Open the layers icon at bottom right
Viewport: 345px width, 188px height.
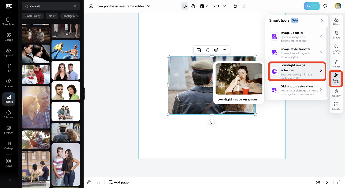pyautogui.click(x=339, y=182)
